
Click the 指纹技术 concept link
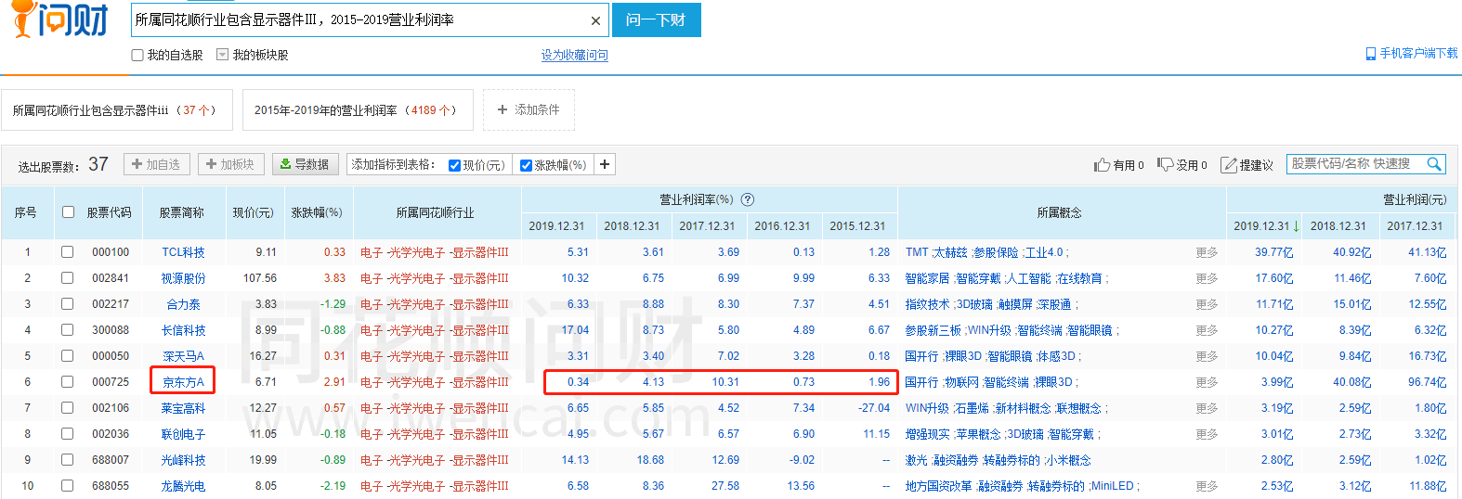pos(927,304)
